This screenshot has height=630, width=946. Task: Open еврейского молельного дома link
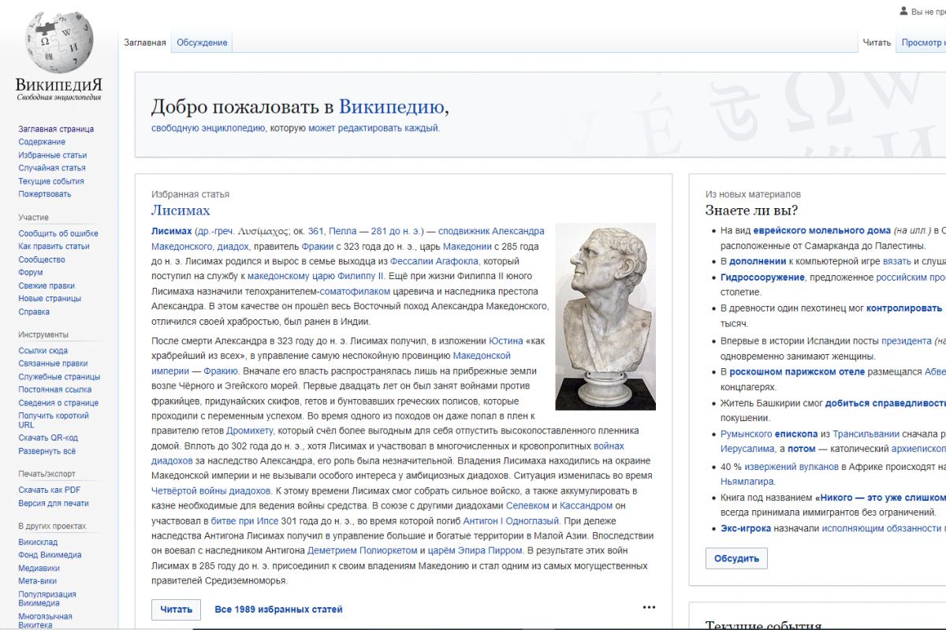coord(821,231)
